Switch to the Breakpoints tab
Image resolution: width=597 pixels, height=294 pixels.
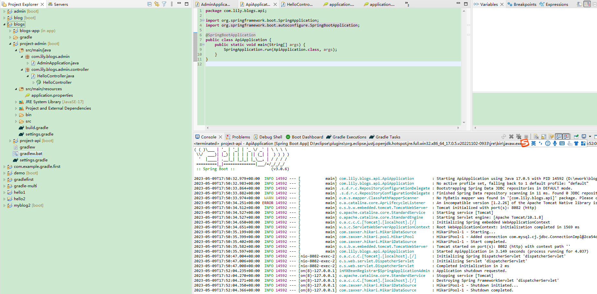[522, 4]
